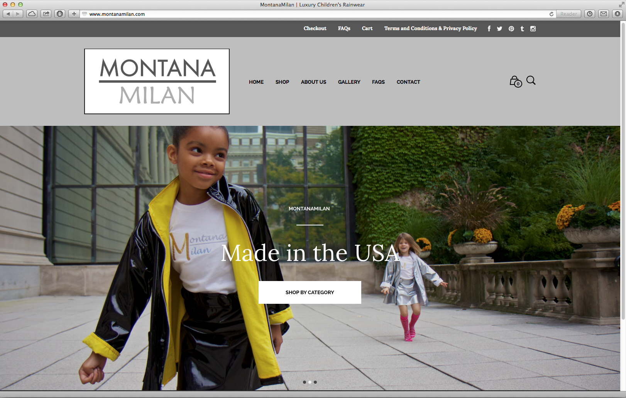Switch to the second slideshow dot

tap(310, 382)
